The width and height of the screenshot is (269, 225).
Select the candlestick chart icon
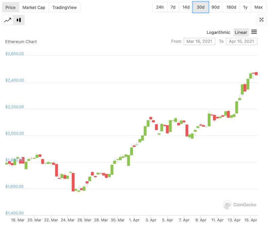[19, 20]
